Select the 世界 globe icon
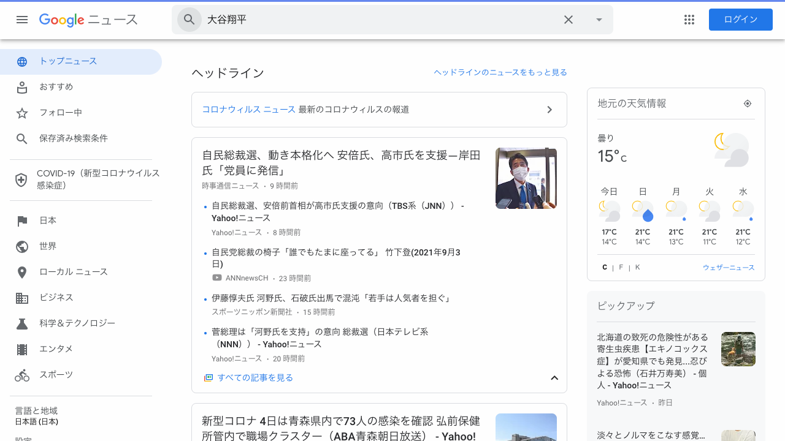The height and width of the screenshot is (441, 785). pos(22,246)
